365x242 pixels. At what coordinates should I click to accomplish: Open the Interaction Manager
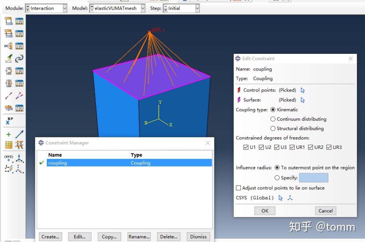tap(20, 21)
